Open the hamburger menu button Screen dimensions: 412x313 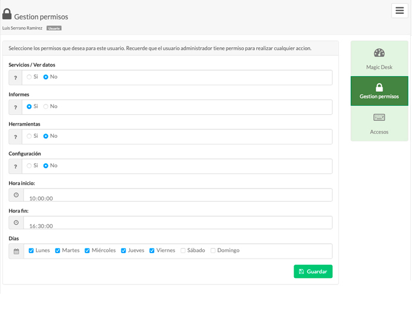point(399,11)
